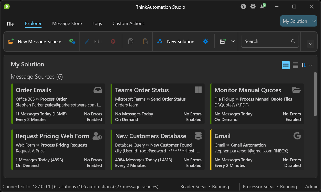Click Connected To: 127.0.0.1 status text

tap(26, 187)
